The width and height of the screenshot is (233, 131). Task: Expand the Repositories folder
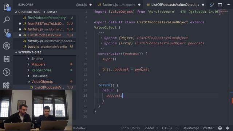tap(41, 70)
